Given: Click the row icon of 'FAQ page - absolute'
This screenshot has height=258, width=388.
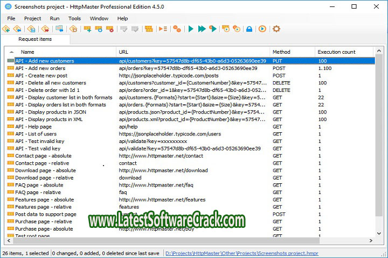Looking at the screenshot, I should 10,185.
